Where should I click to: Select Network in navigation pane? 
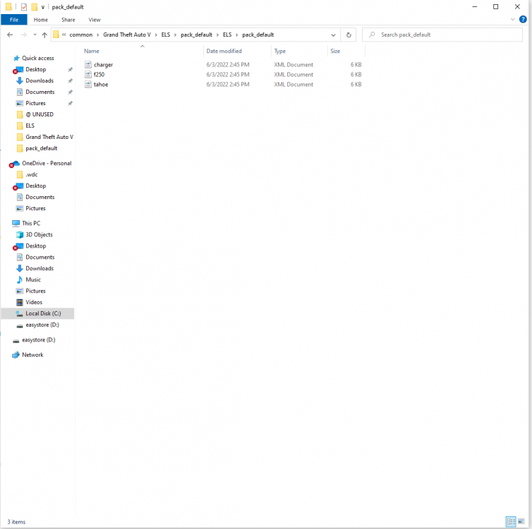[x=32, y=354]
